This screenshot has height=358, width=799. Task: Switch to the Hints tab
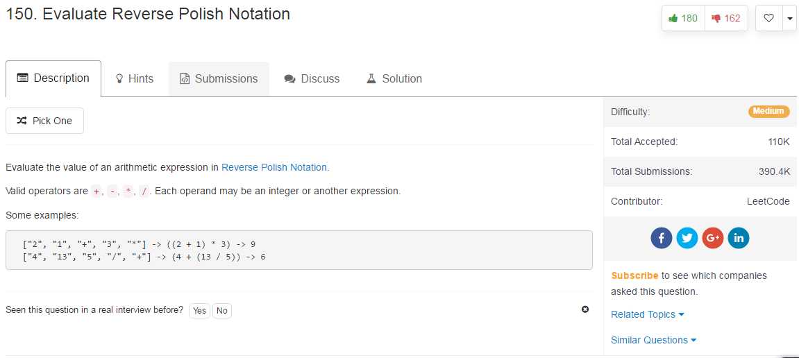135,79
